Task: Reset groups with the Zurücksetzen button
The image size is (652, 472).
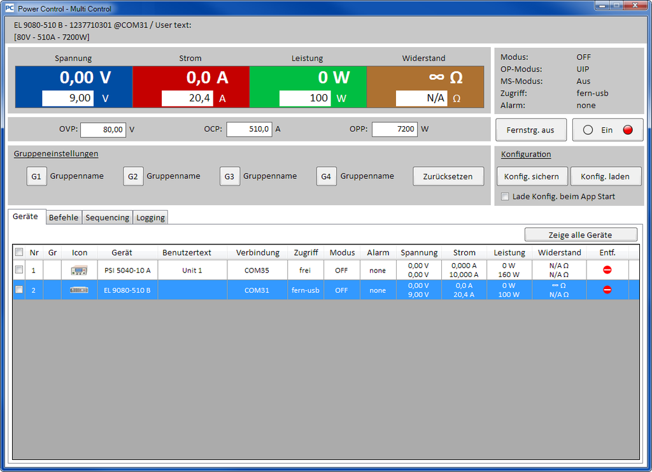Action: [448, 176]
